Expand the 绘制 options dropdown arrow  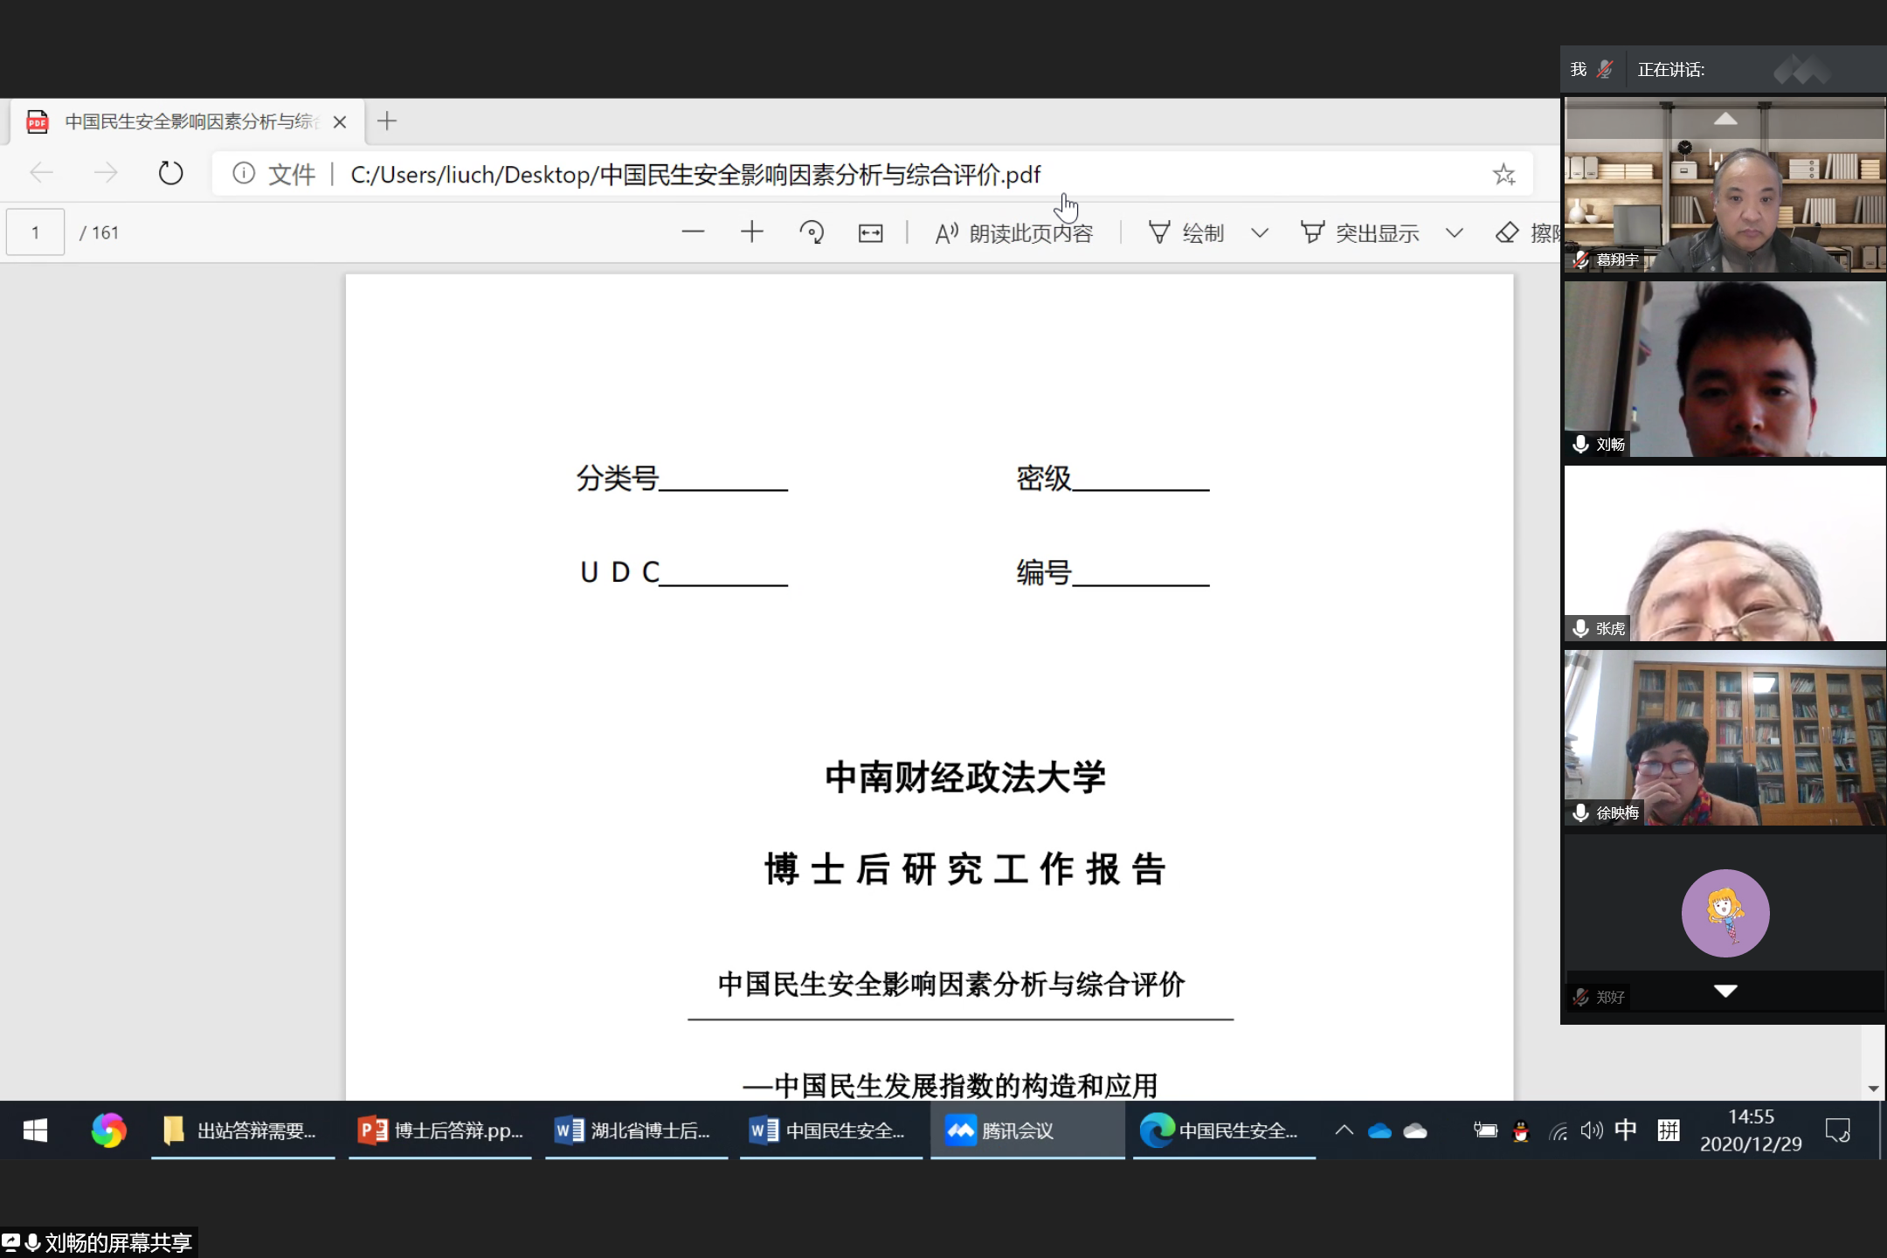1260,233
